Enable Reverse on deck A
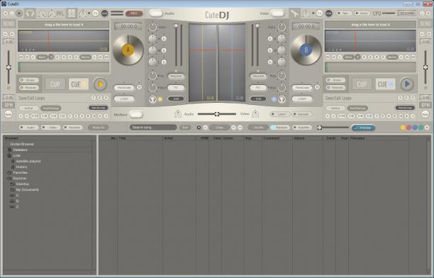The image size is (434, 278). [29, 87]
